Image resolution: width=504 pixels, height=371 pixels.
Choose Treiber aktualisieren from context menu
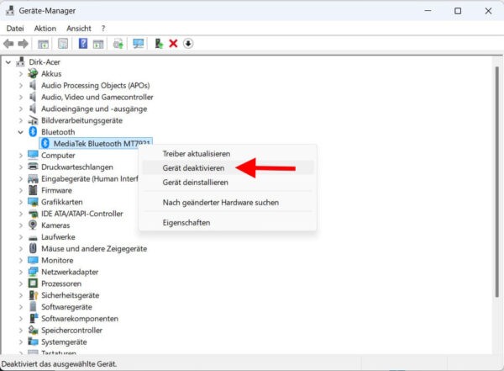pyautogui.click(x=228, y=154)
